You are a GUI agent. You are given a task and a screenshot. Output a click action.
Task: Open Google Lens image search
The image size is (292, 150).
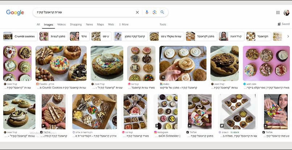tap(154, 12)
